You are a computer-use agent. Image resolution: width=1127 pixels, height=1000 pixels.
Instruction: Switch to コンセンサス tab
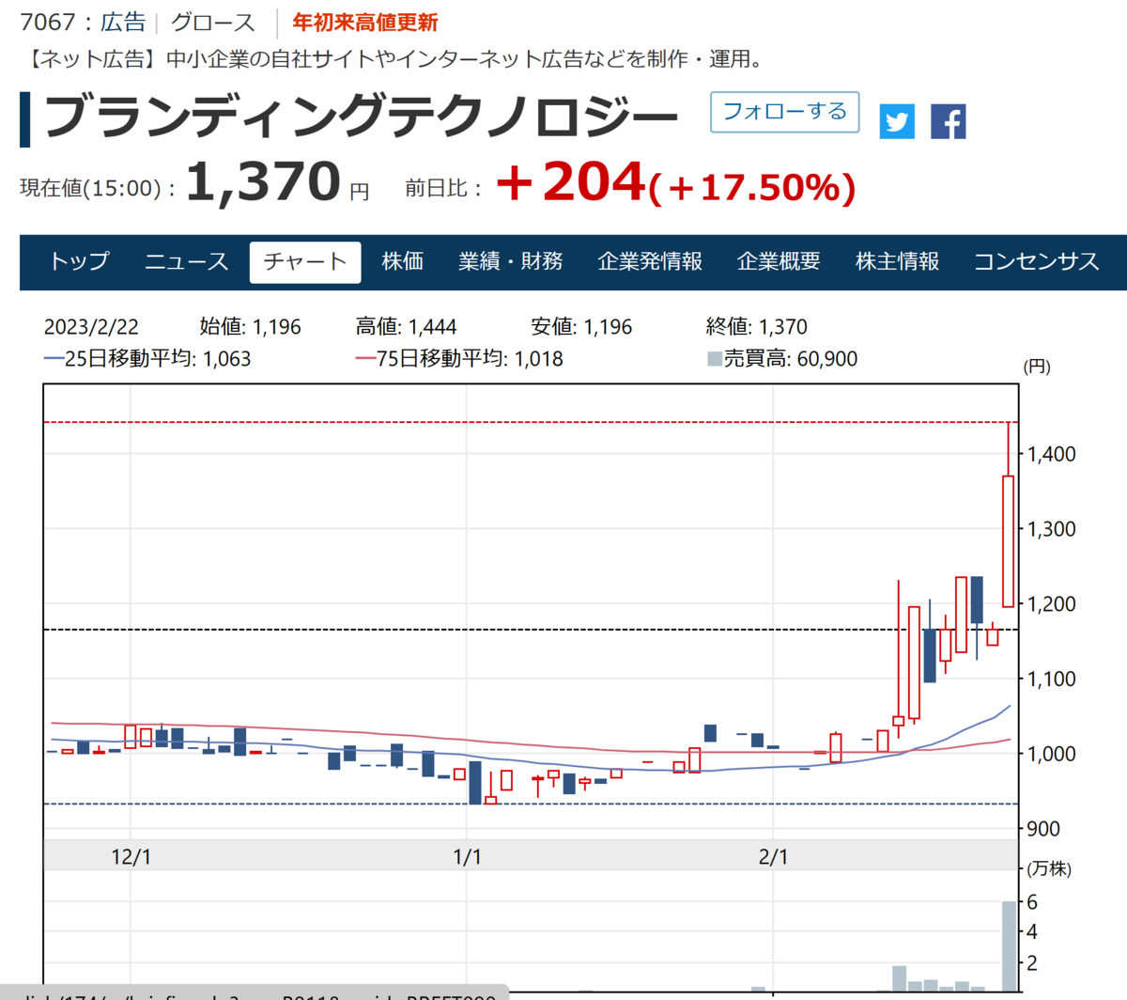coord(1036,261)
